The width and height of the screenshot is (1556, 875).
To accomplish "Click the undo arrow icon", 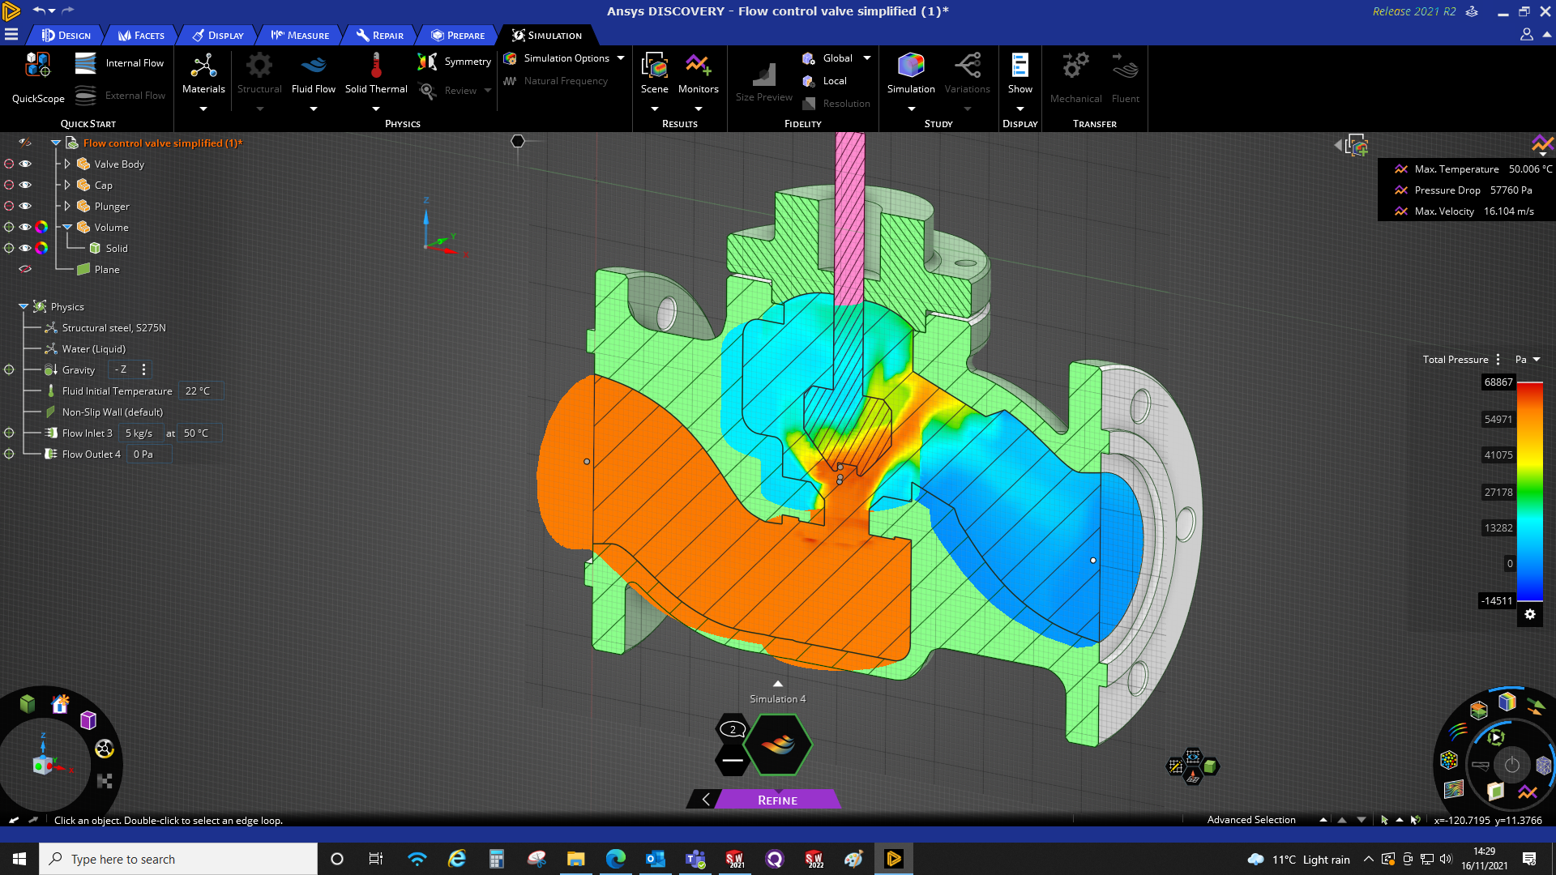I will point(38,11).
